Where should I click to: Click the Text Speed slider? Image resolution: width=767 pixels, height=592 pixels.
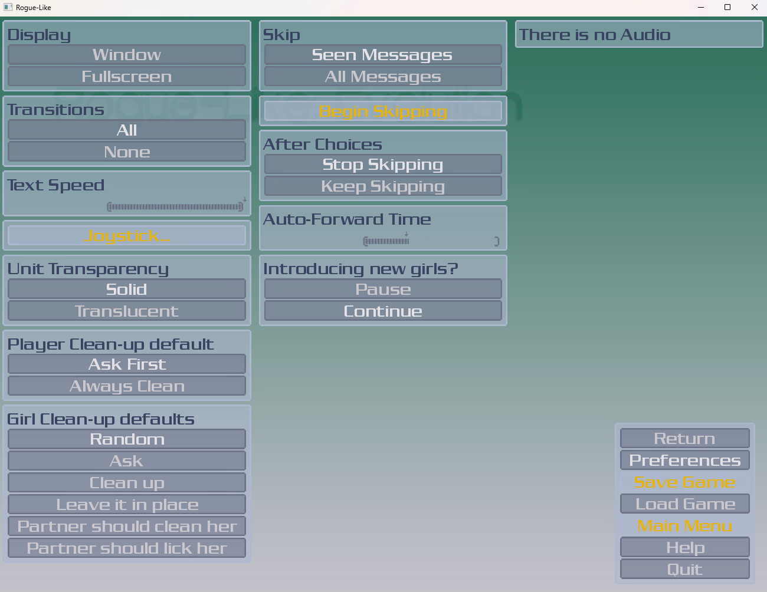click(x=175, y=207)
